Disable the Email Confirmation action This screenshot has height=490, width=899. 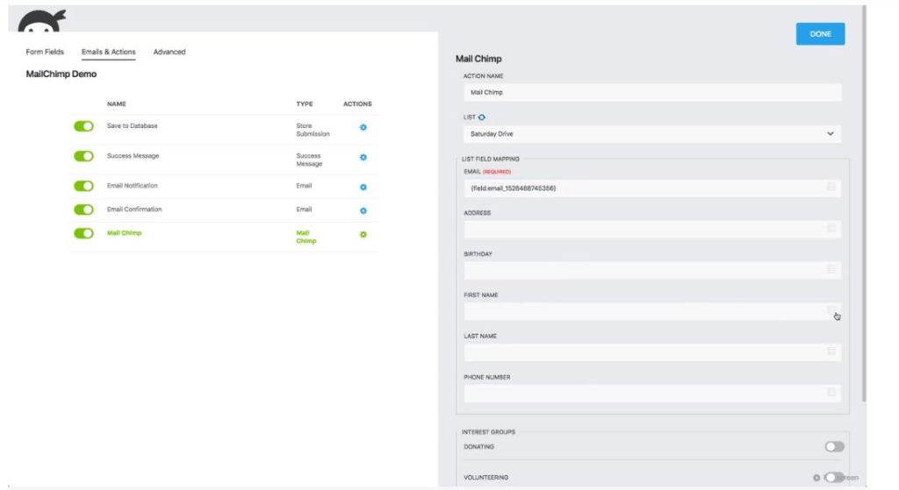point(83,209)
